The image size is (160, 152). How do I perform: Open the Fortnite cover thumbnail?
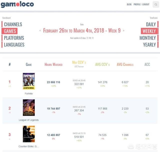pos(29,81)
